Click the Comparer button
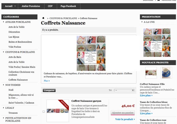Viewport: 177px width, 124px height. point(49,90)
